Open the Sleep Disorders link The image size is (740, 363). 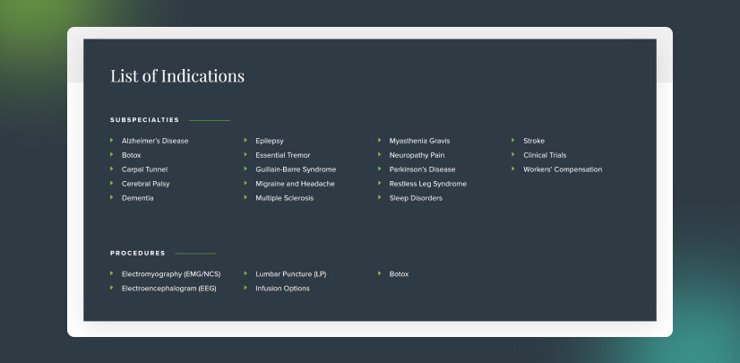(416, 198)
